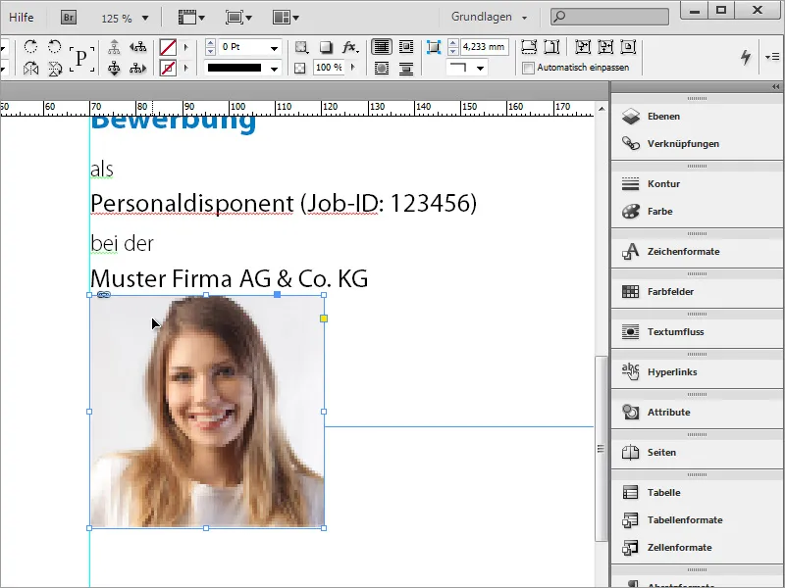Enable Automatisch einpassen checkbox
Image resolution: width=785 pixels, height=588 pixels.
[x=528, y=68]
